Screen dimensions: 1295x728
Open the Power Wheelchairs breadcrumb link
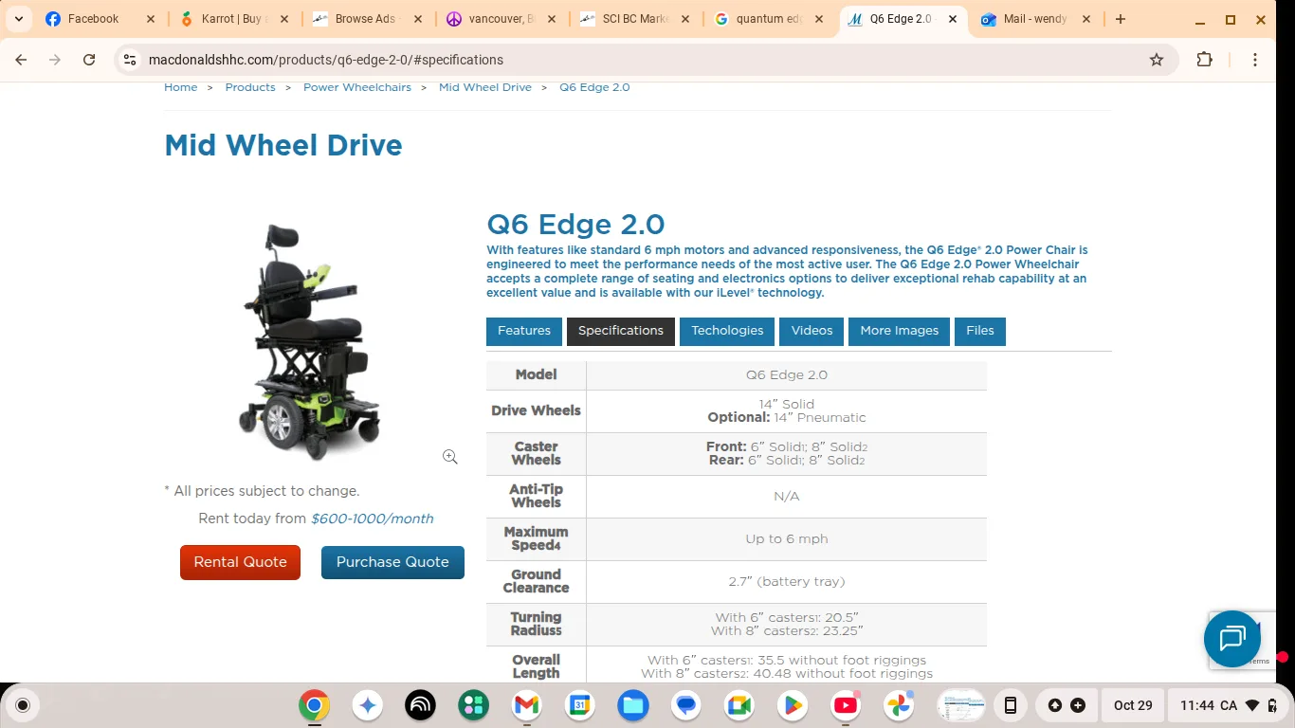[x=357, y=87]
